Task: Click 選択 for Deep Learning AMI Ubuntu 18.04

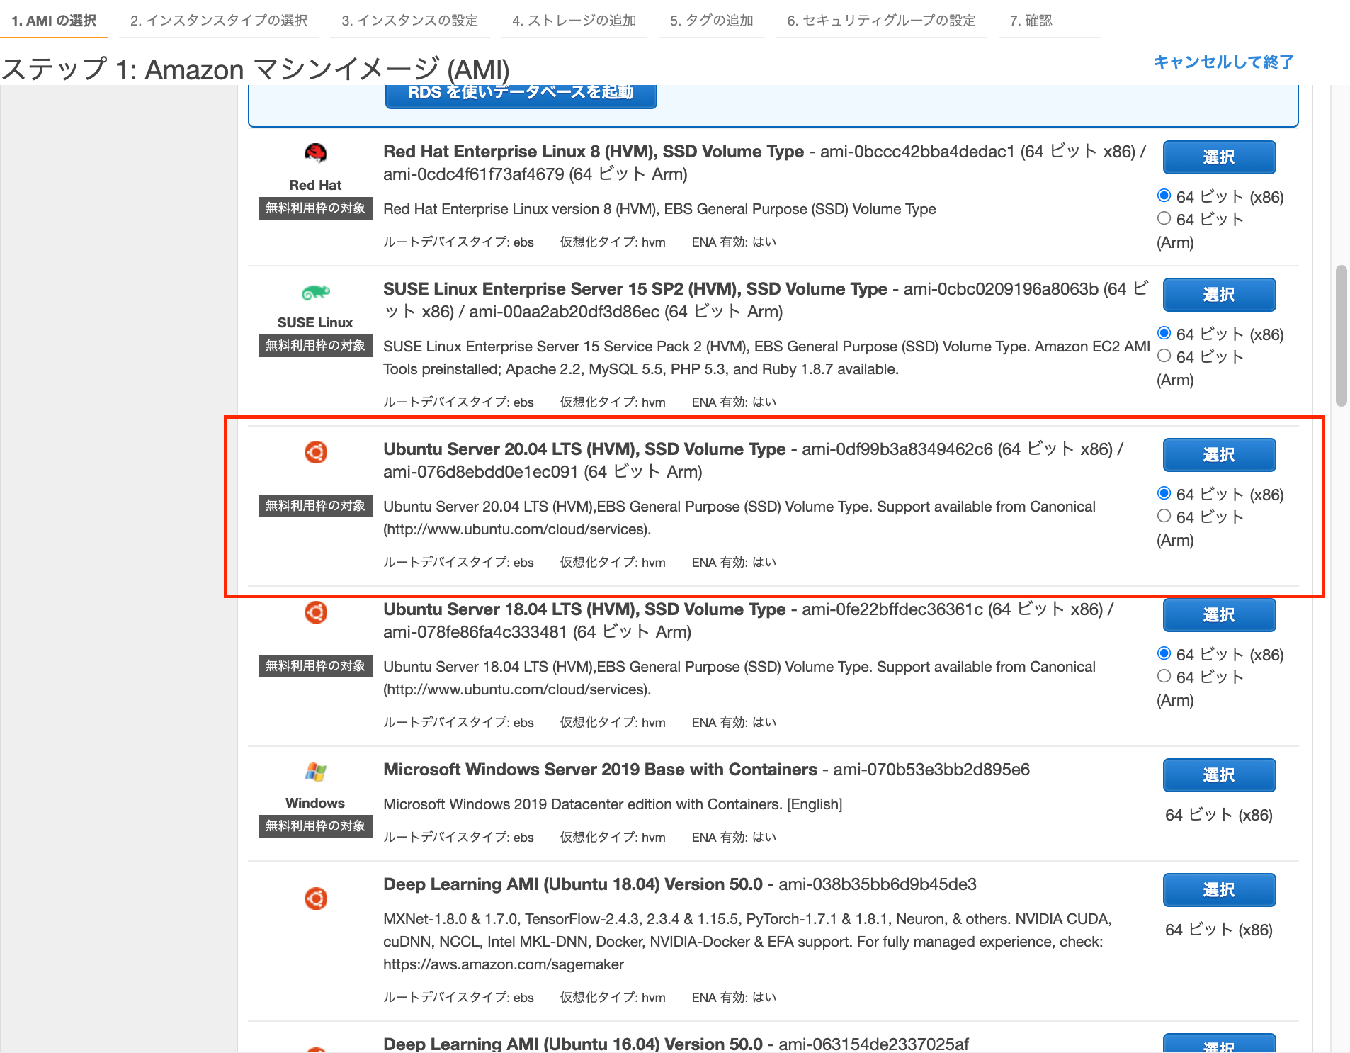Action: [1219, 890]
